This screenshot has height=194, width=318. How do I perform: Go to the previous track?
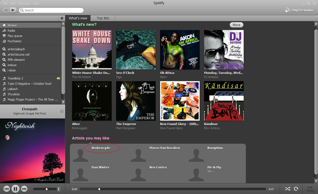point(7,189)
